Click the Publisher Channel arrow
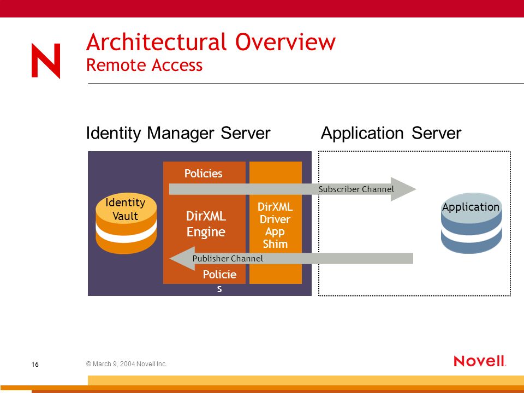 (291, 258)
